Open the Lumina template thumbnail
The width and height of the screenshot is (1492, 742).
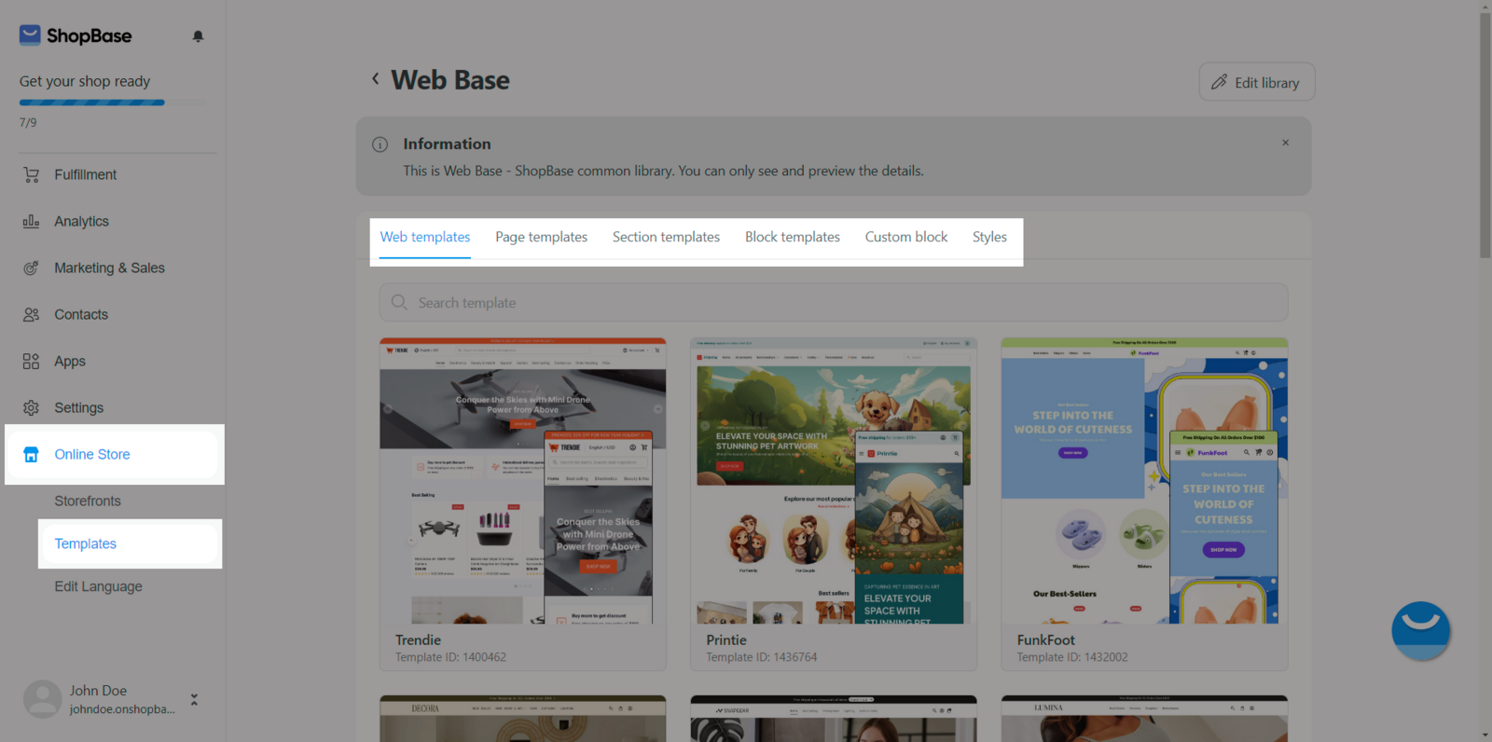click(x=1144, y=719)
